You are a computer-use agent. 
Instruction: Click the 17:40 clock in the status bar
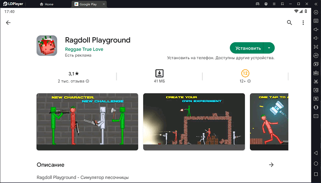click(x=10, y=11)
